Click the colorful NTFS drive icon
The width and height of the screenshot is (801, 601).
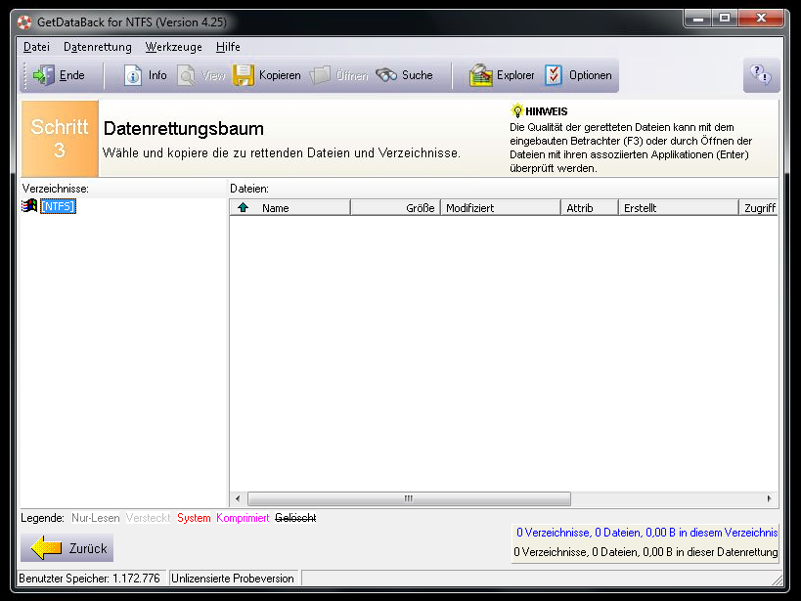pyautogui.click(x=29, y=206)
